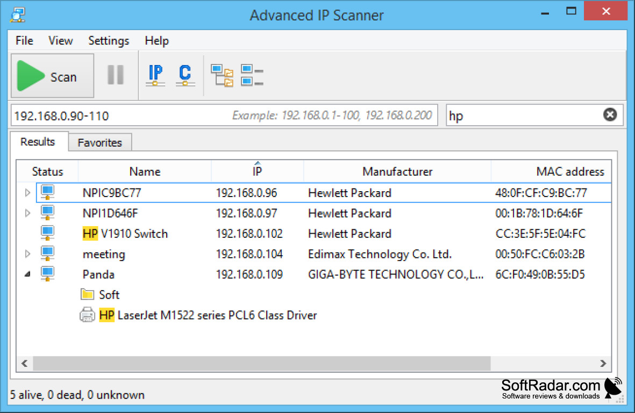Sort by the MAC address column header

551,171
